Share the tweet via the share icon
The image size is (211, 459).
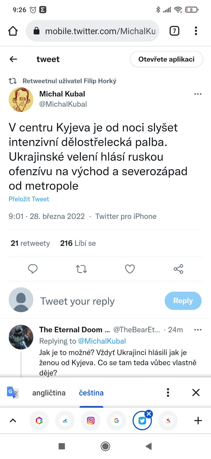pyautogui.click(x=178, y=269)
